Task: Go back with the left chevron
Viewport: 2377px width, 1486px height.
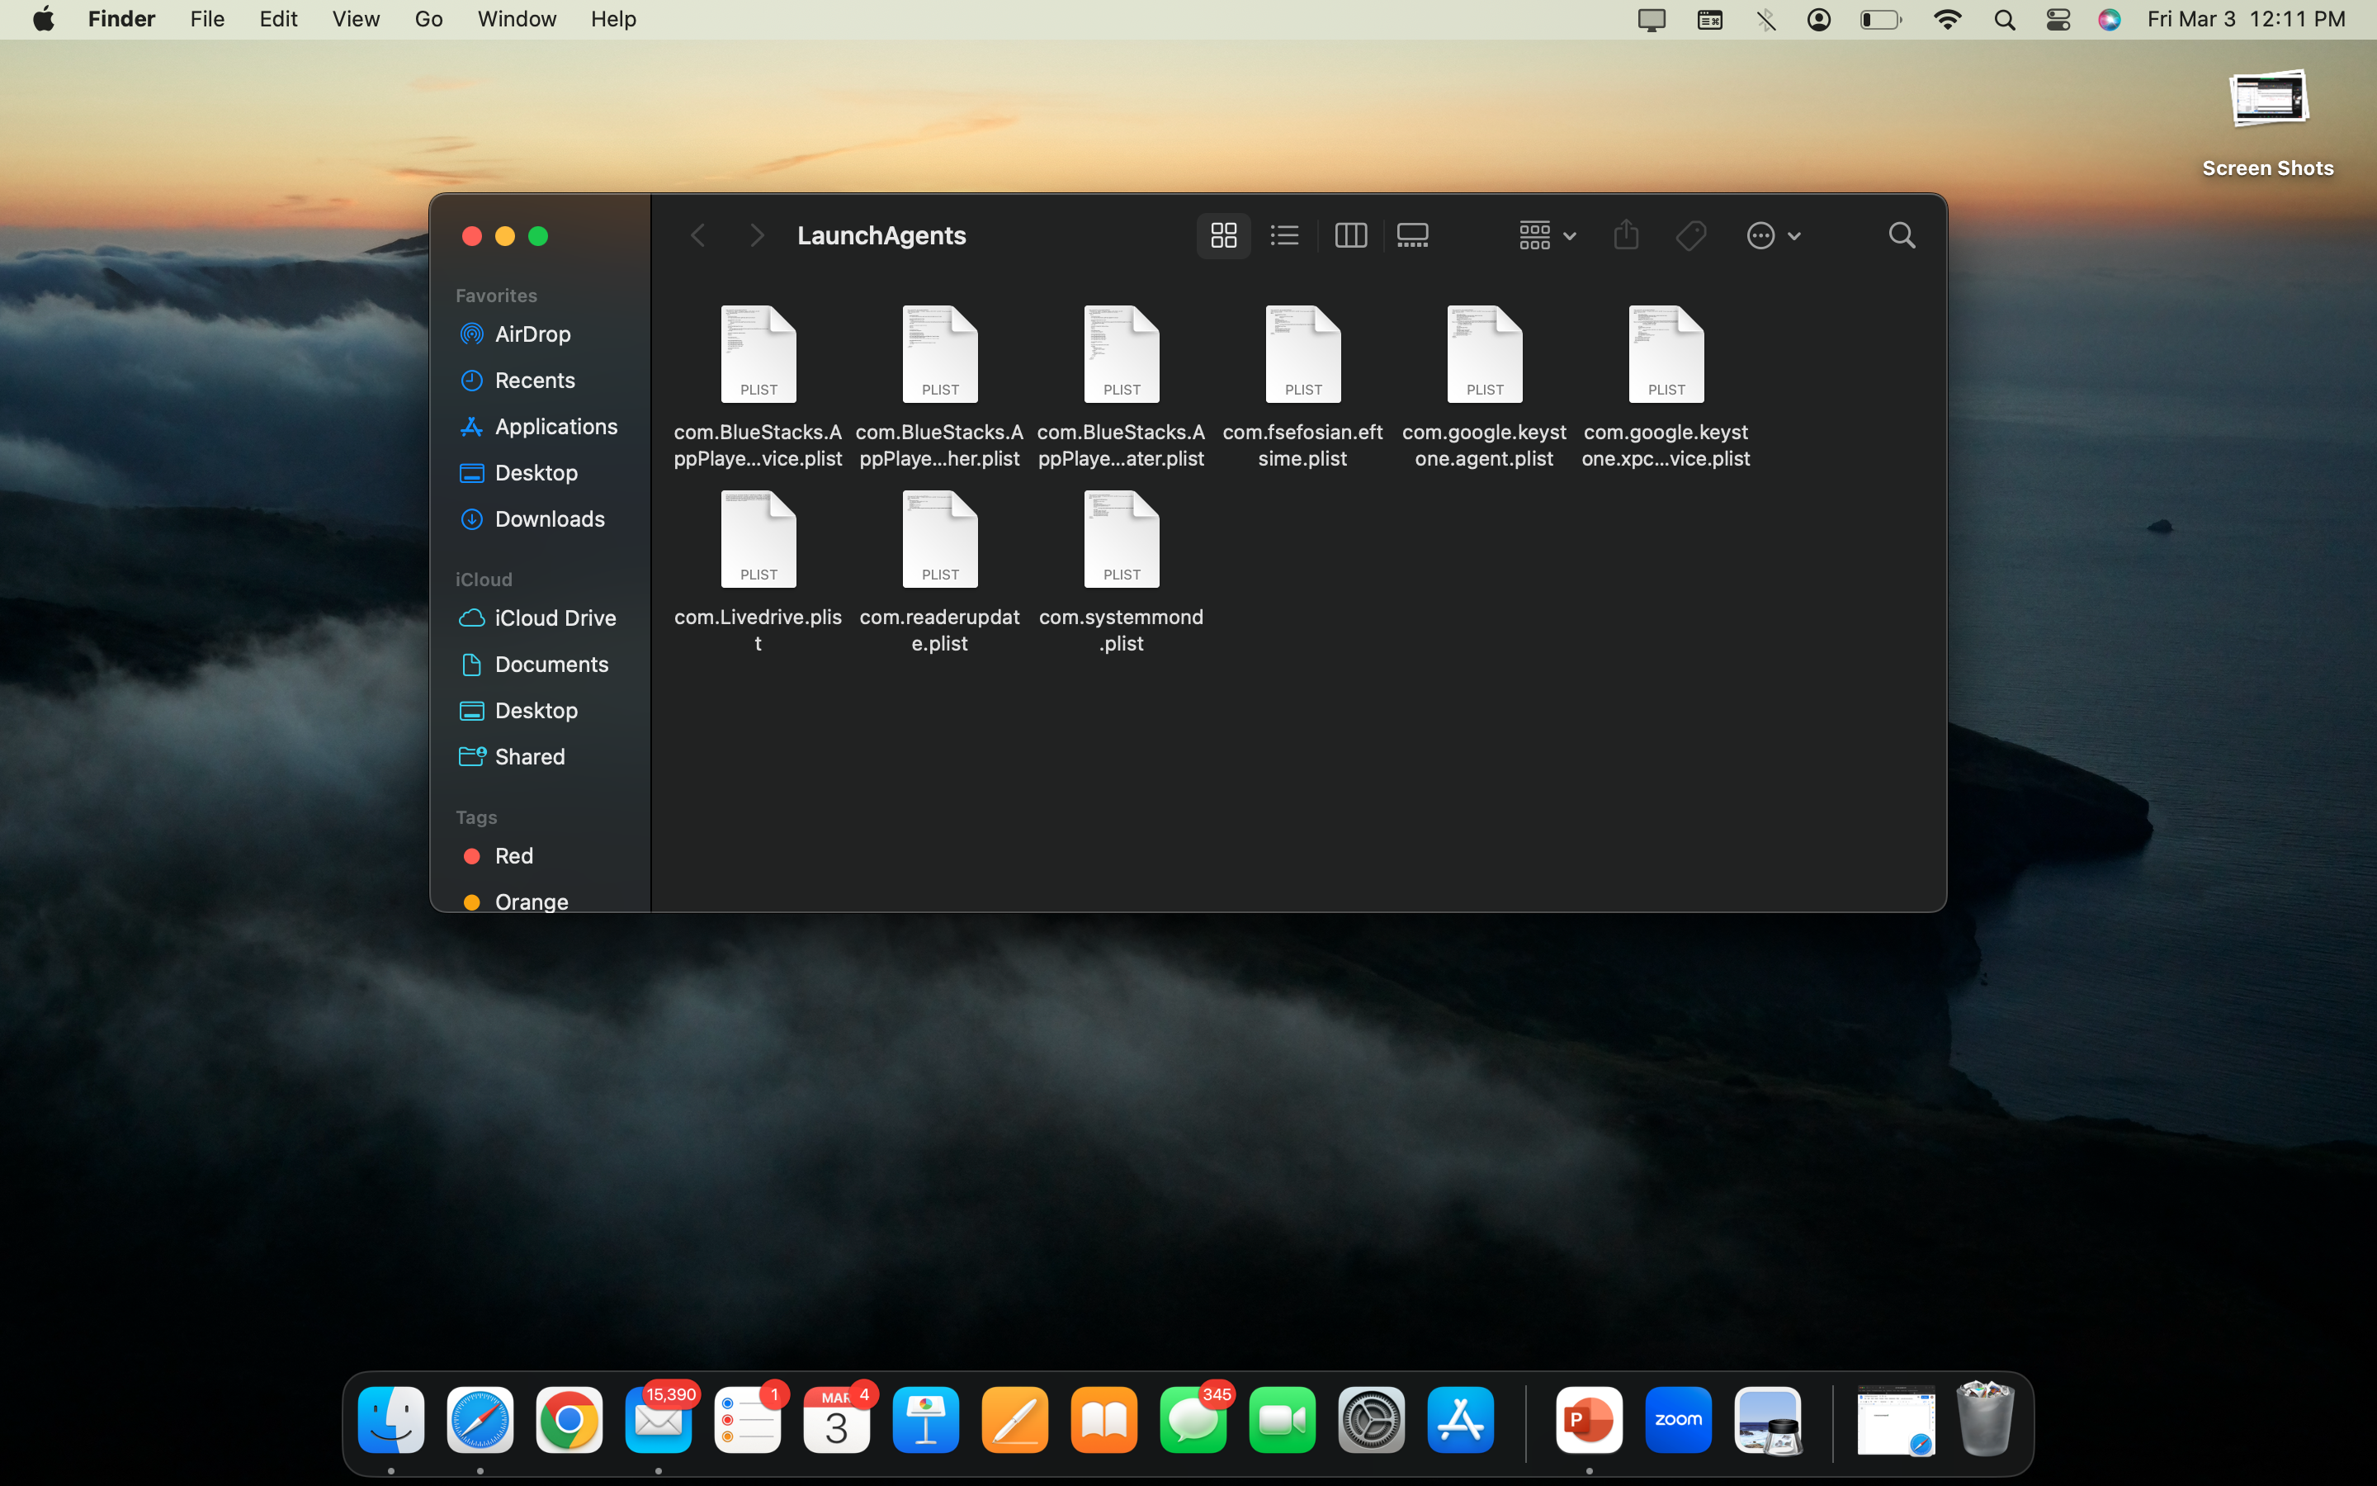Action: (698, 236)
